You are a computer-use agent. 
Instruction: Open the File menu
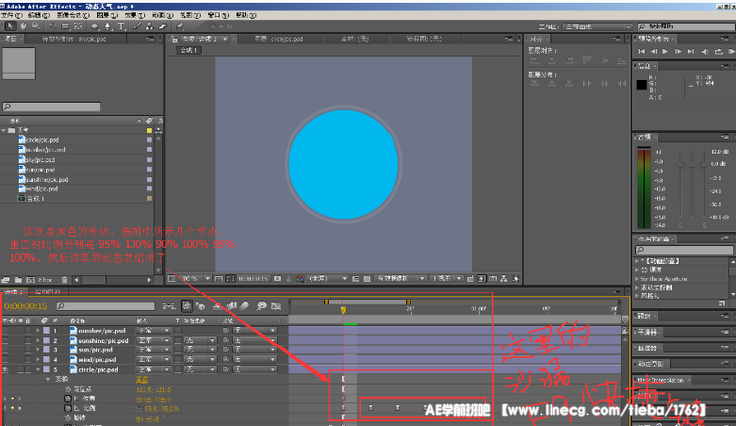coord(11,15)
